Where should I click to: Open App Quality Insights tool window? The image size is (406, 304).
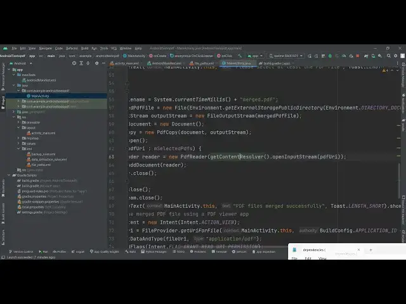[x=104, y=251]
